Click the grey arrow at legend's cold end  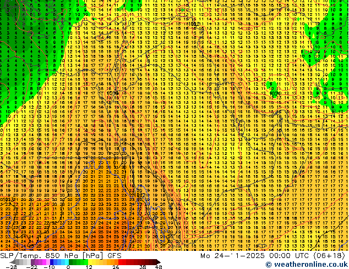point(13,262)
